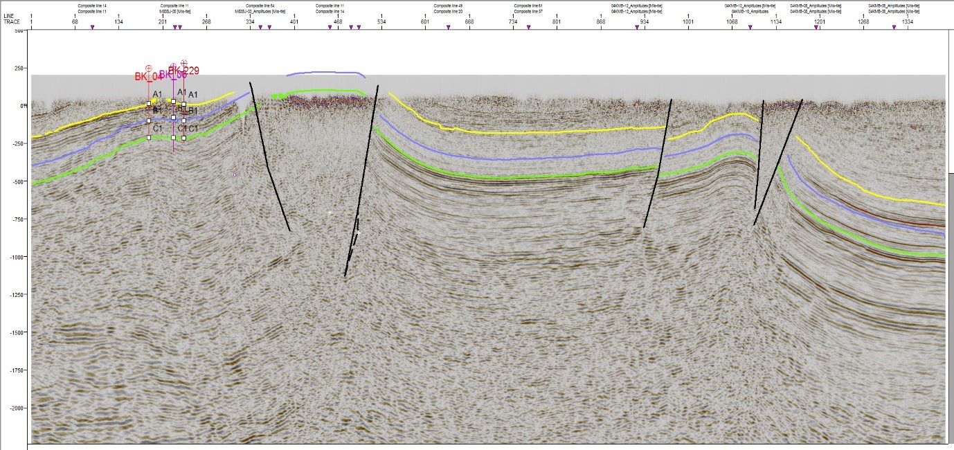This screenshot has height=450, width=954.
Task: Click the BK_04 well head symbol
Action: click(x=148, y=68)
